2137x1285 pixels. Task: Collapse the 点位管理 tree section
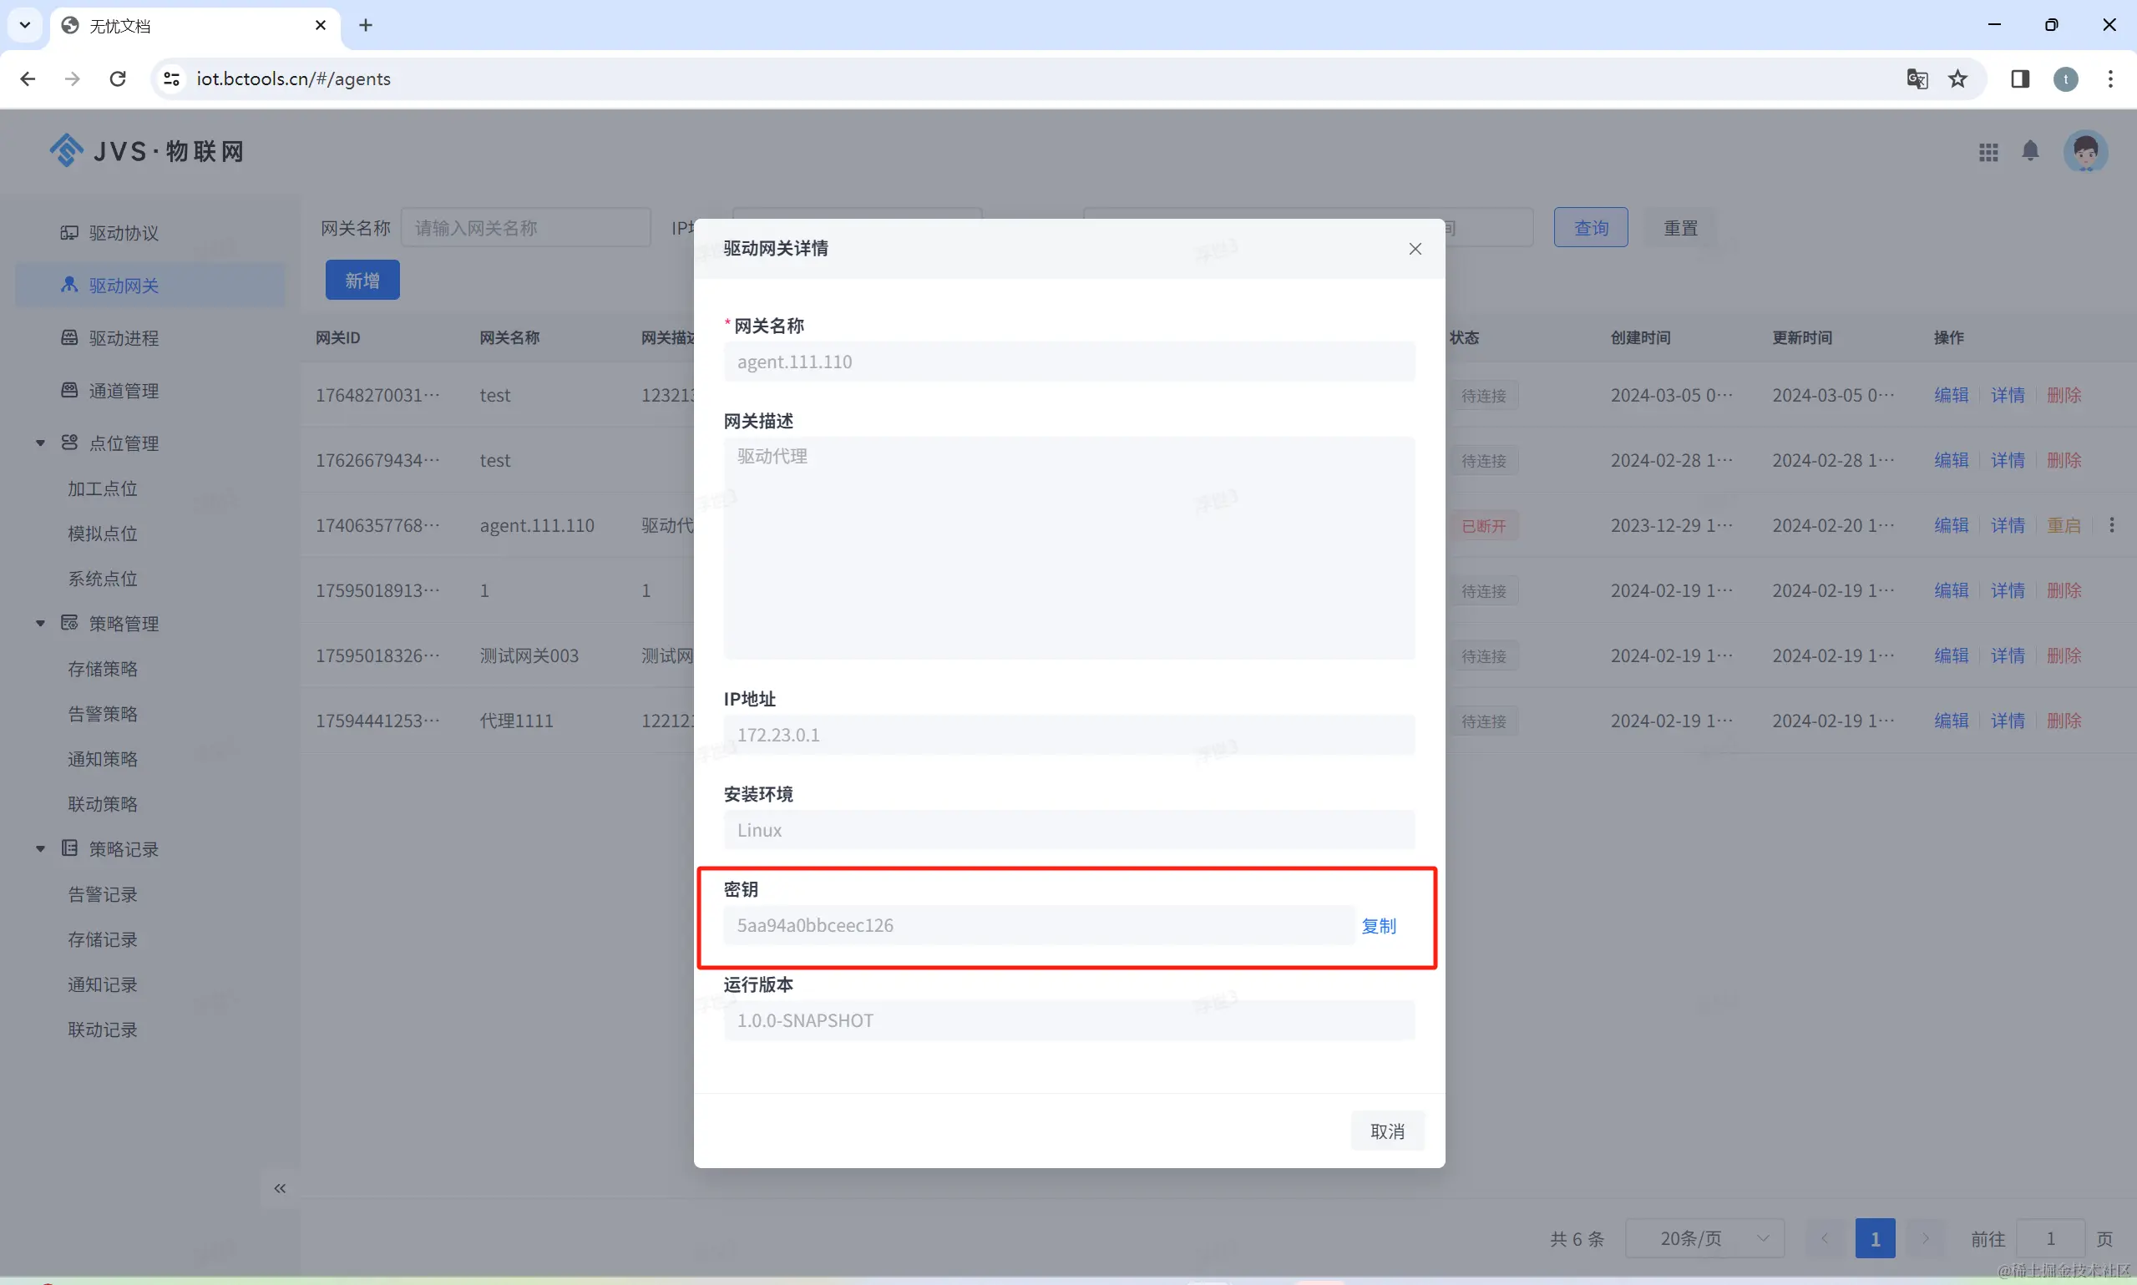click(40, 443)
